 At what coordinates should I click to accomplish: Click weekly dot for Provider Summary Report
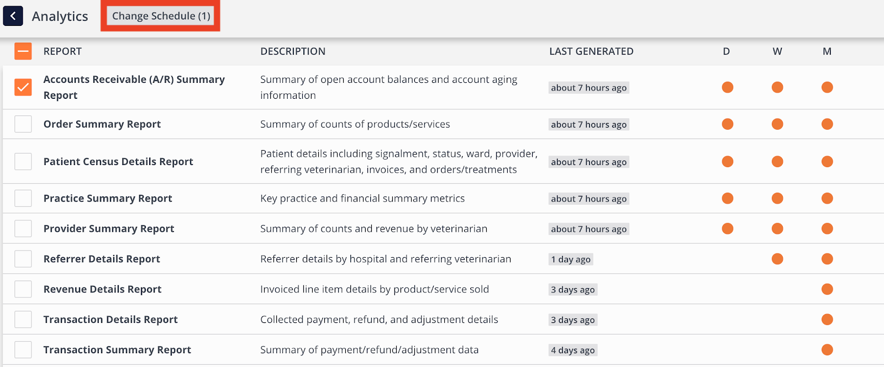[777, 228]
